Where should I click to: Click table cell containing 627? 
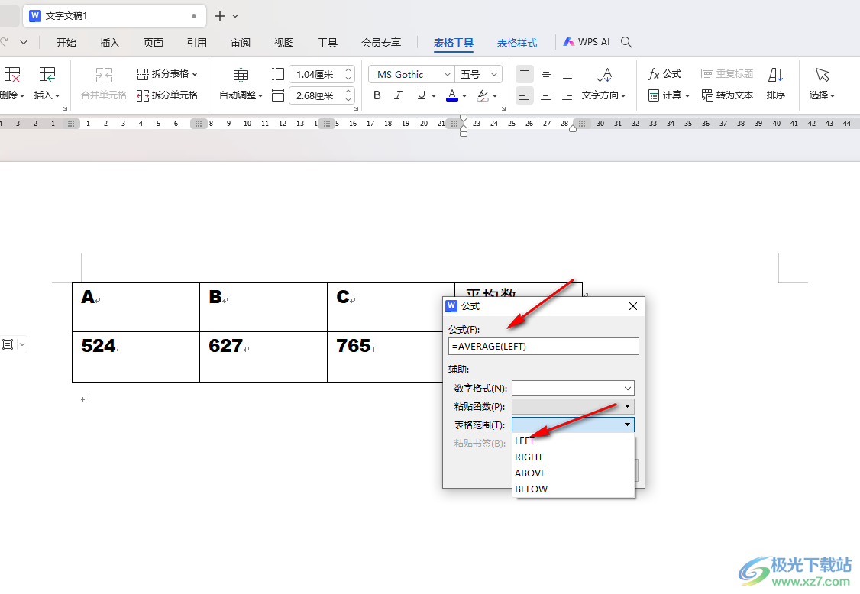click(x=263, y=357)
